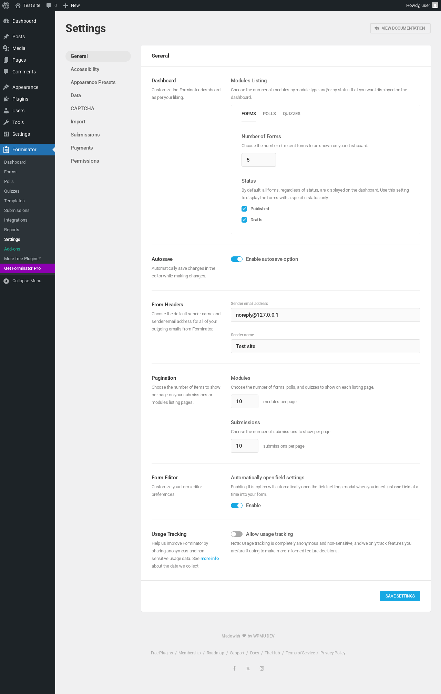
Task: Switch to the Polls tab
Action: [x=269, y=114]
